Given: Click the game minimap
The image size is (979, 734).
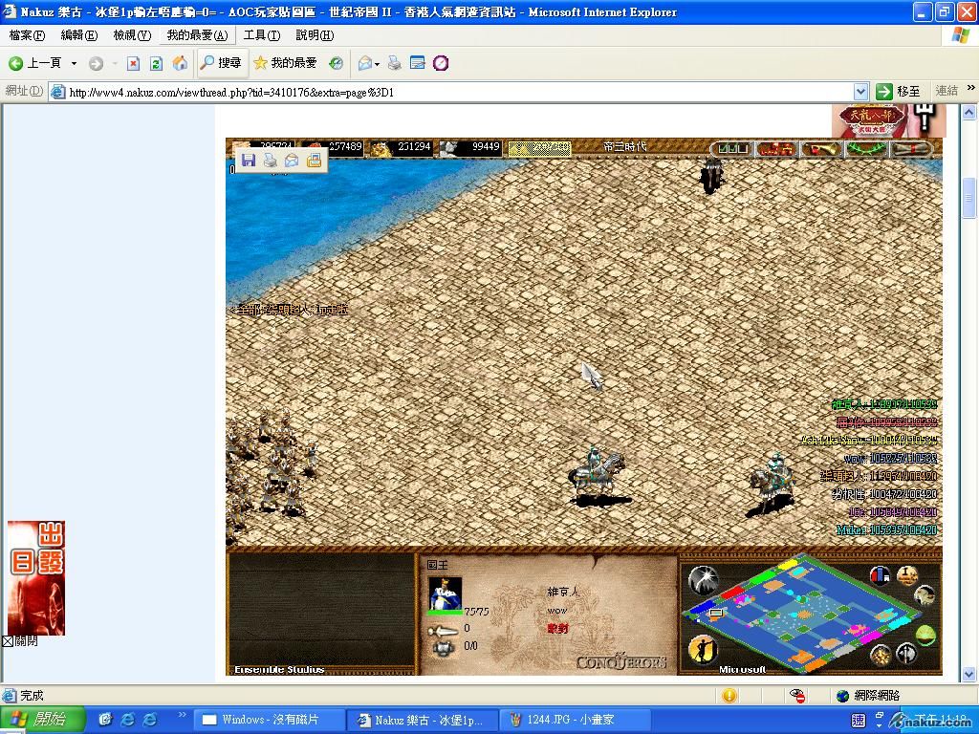Looking at the screenshot, I should tap(803, 616).
